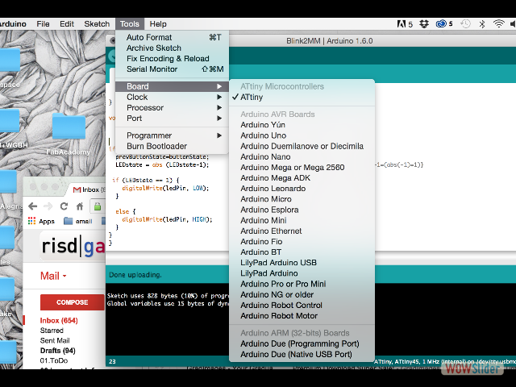
Task: Open Time Machine menu bar icon
Action: pos(465,24)
